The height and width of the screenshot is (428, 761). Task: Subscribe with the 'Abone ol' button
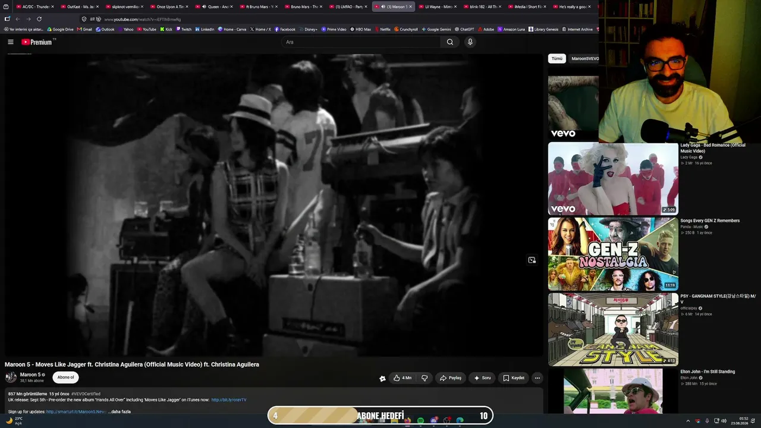(66, 377)
